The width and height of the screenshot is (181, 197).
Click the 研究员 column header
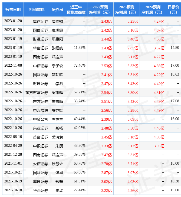point(57,9)
